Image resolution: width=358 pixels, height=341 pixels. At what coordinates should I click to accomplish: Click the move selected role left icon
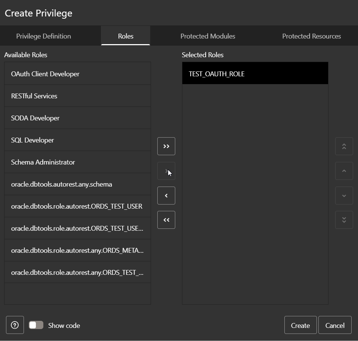(166, 195)
